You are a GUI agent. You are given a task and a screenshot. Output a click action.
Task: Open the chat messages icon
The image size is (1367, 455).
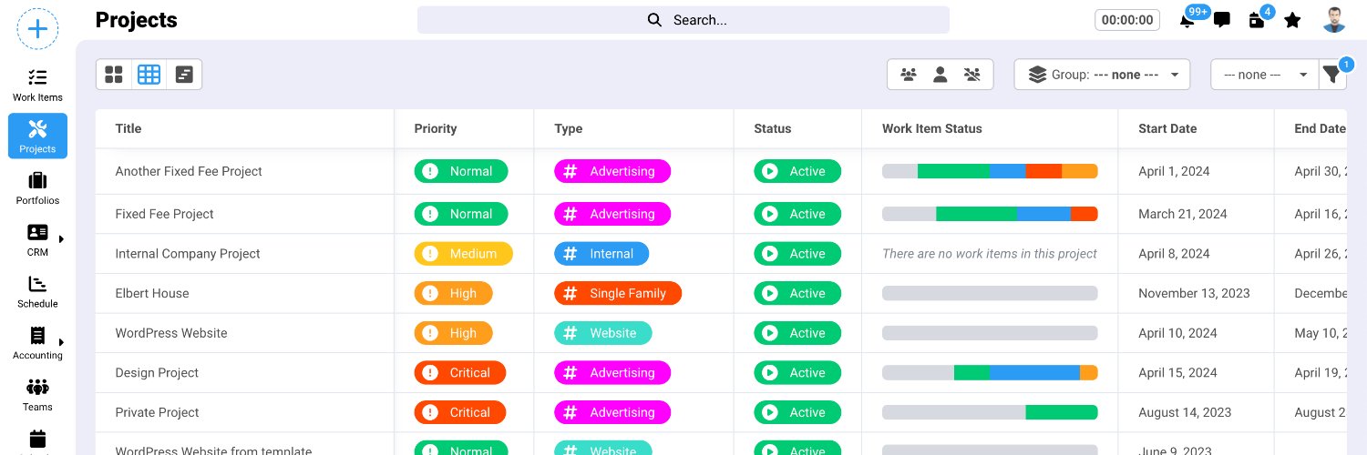(1222, 20)
